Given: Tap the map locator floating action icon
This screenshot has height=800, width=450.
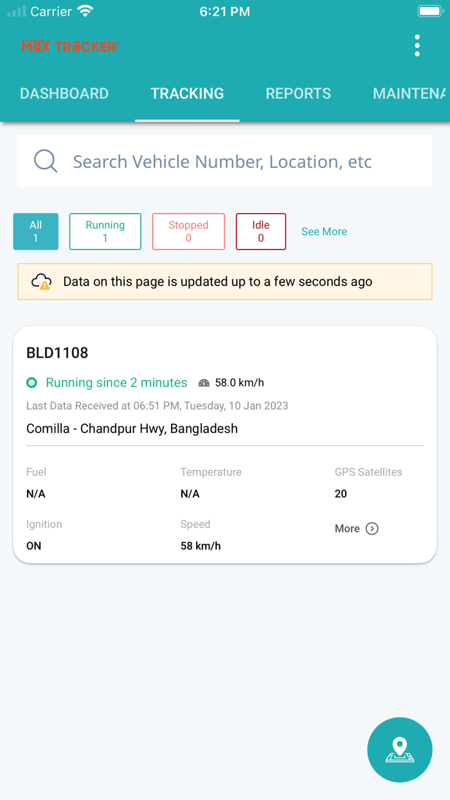Looking at the screenshot, I should 400,750.
